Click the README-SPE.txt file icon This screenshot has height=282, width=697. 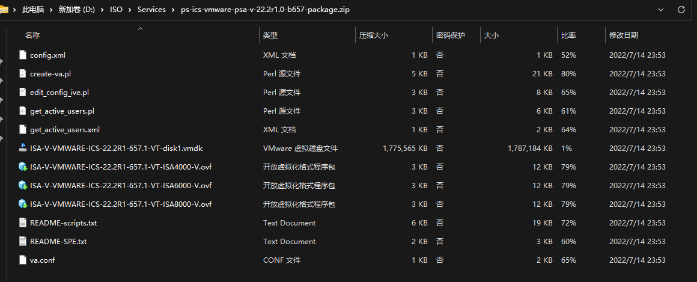click(x=23, y=242)
